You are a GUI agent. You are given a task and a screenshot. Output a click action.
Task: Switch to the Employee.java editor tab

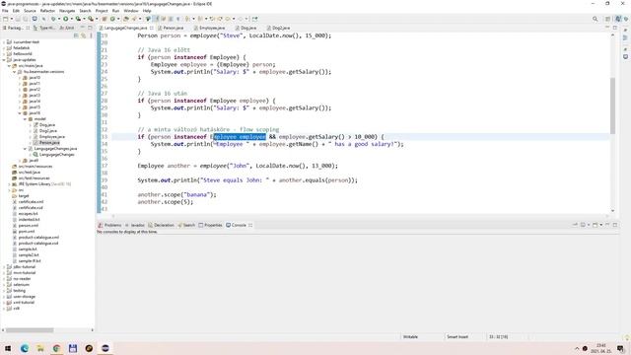point(209,28)
